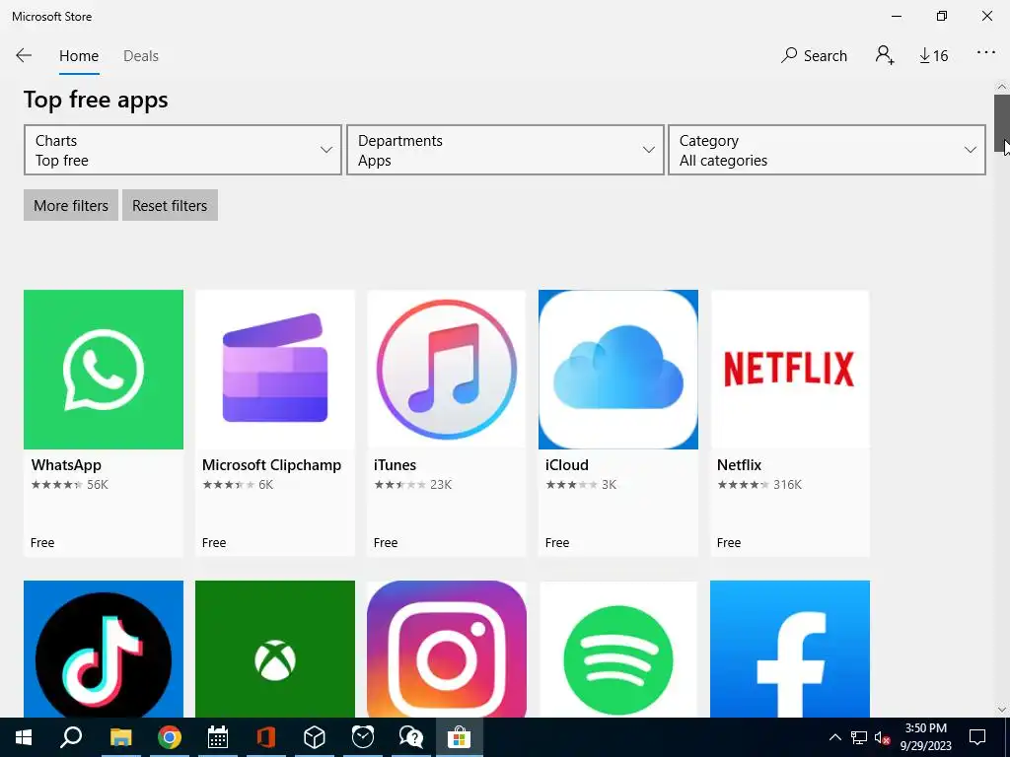Screen dimensions: 1010x757
Task: Open the network status tray icon
Action: pos(859,737)
